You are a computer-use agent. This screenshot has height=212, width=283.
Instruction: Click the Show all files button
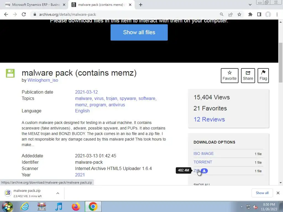coord(139,33)
